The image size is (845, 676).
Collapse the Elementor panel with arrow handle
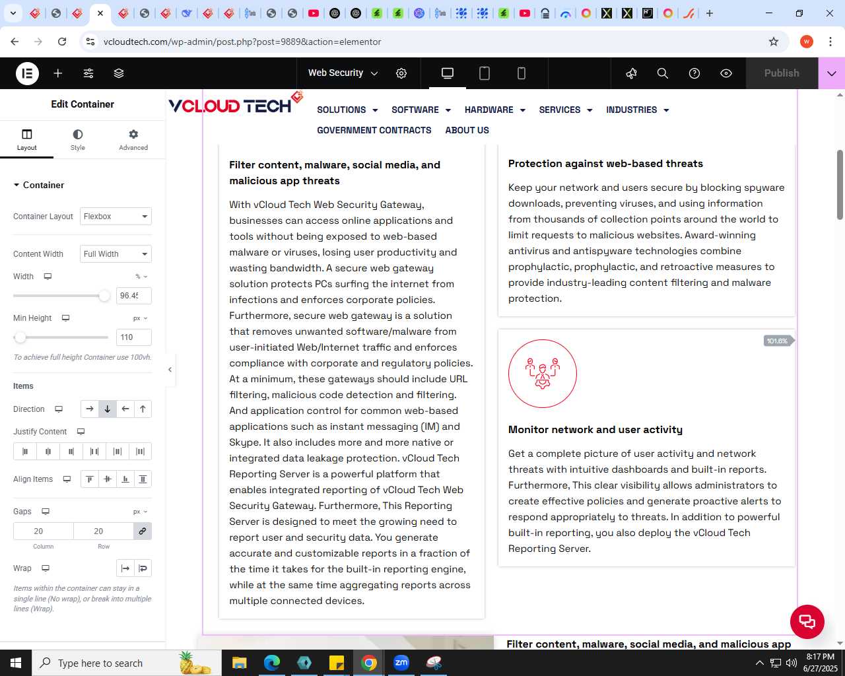pos(170,370)
